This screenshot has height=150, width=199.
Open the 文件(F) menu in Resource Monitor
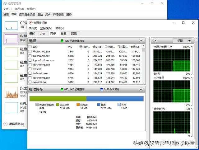coord(33,28)
